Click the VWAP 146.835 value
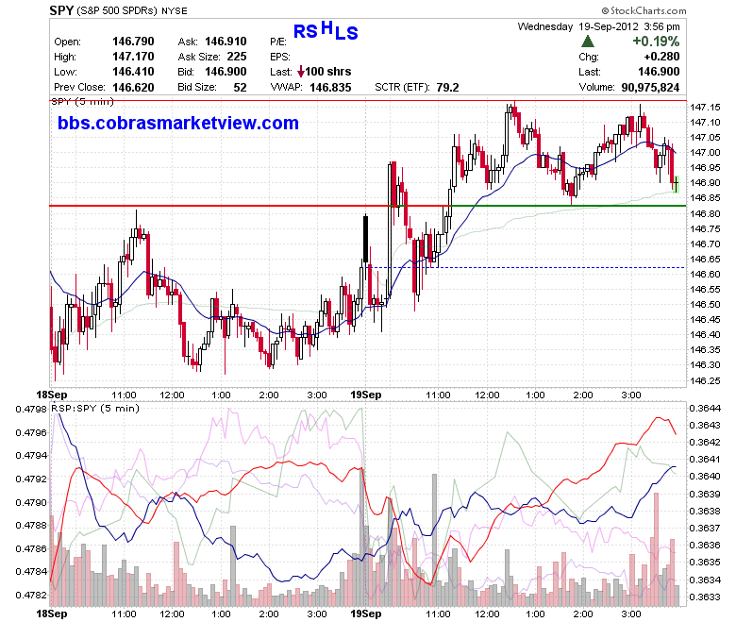The height and width of the screenshot is (622, 736). point(330,88)
